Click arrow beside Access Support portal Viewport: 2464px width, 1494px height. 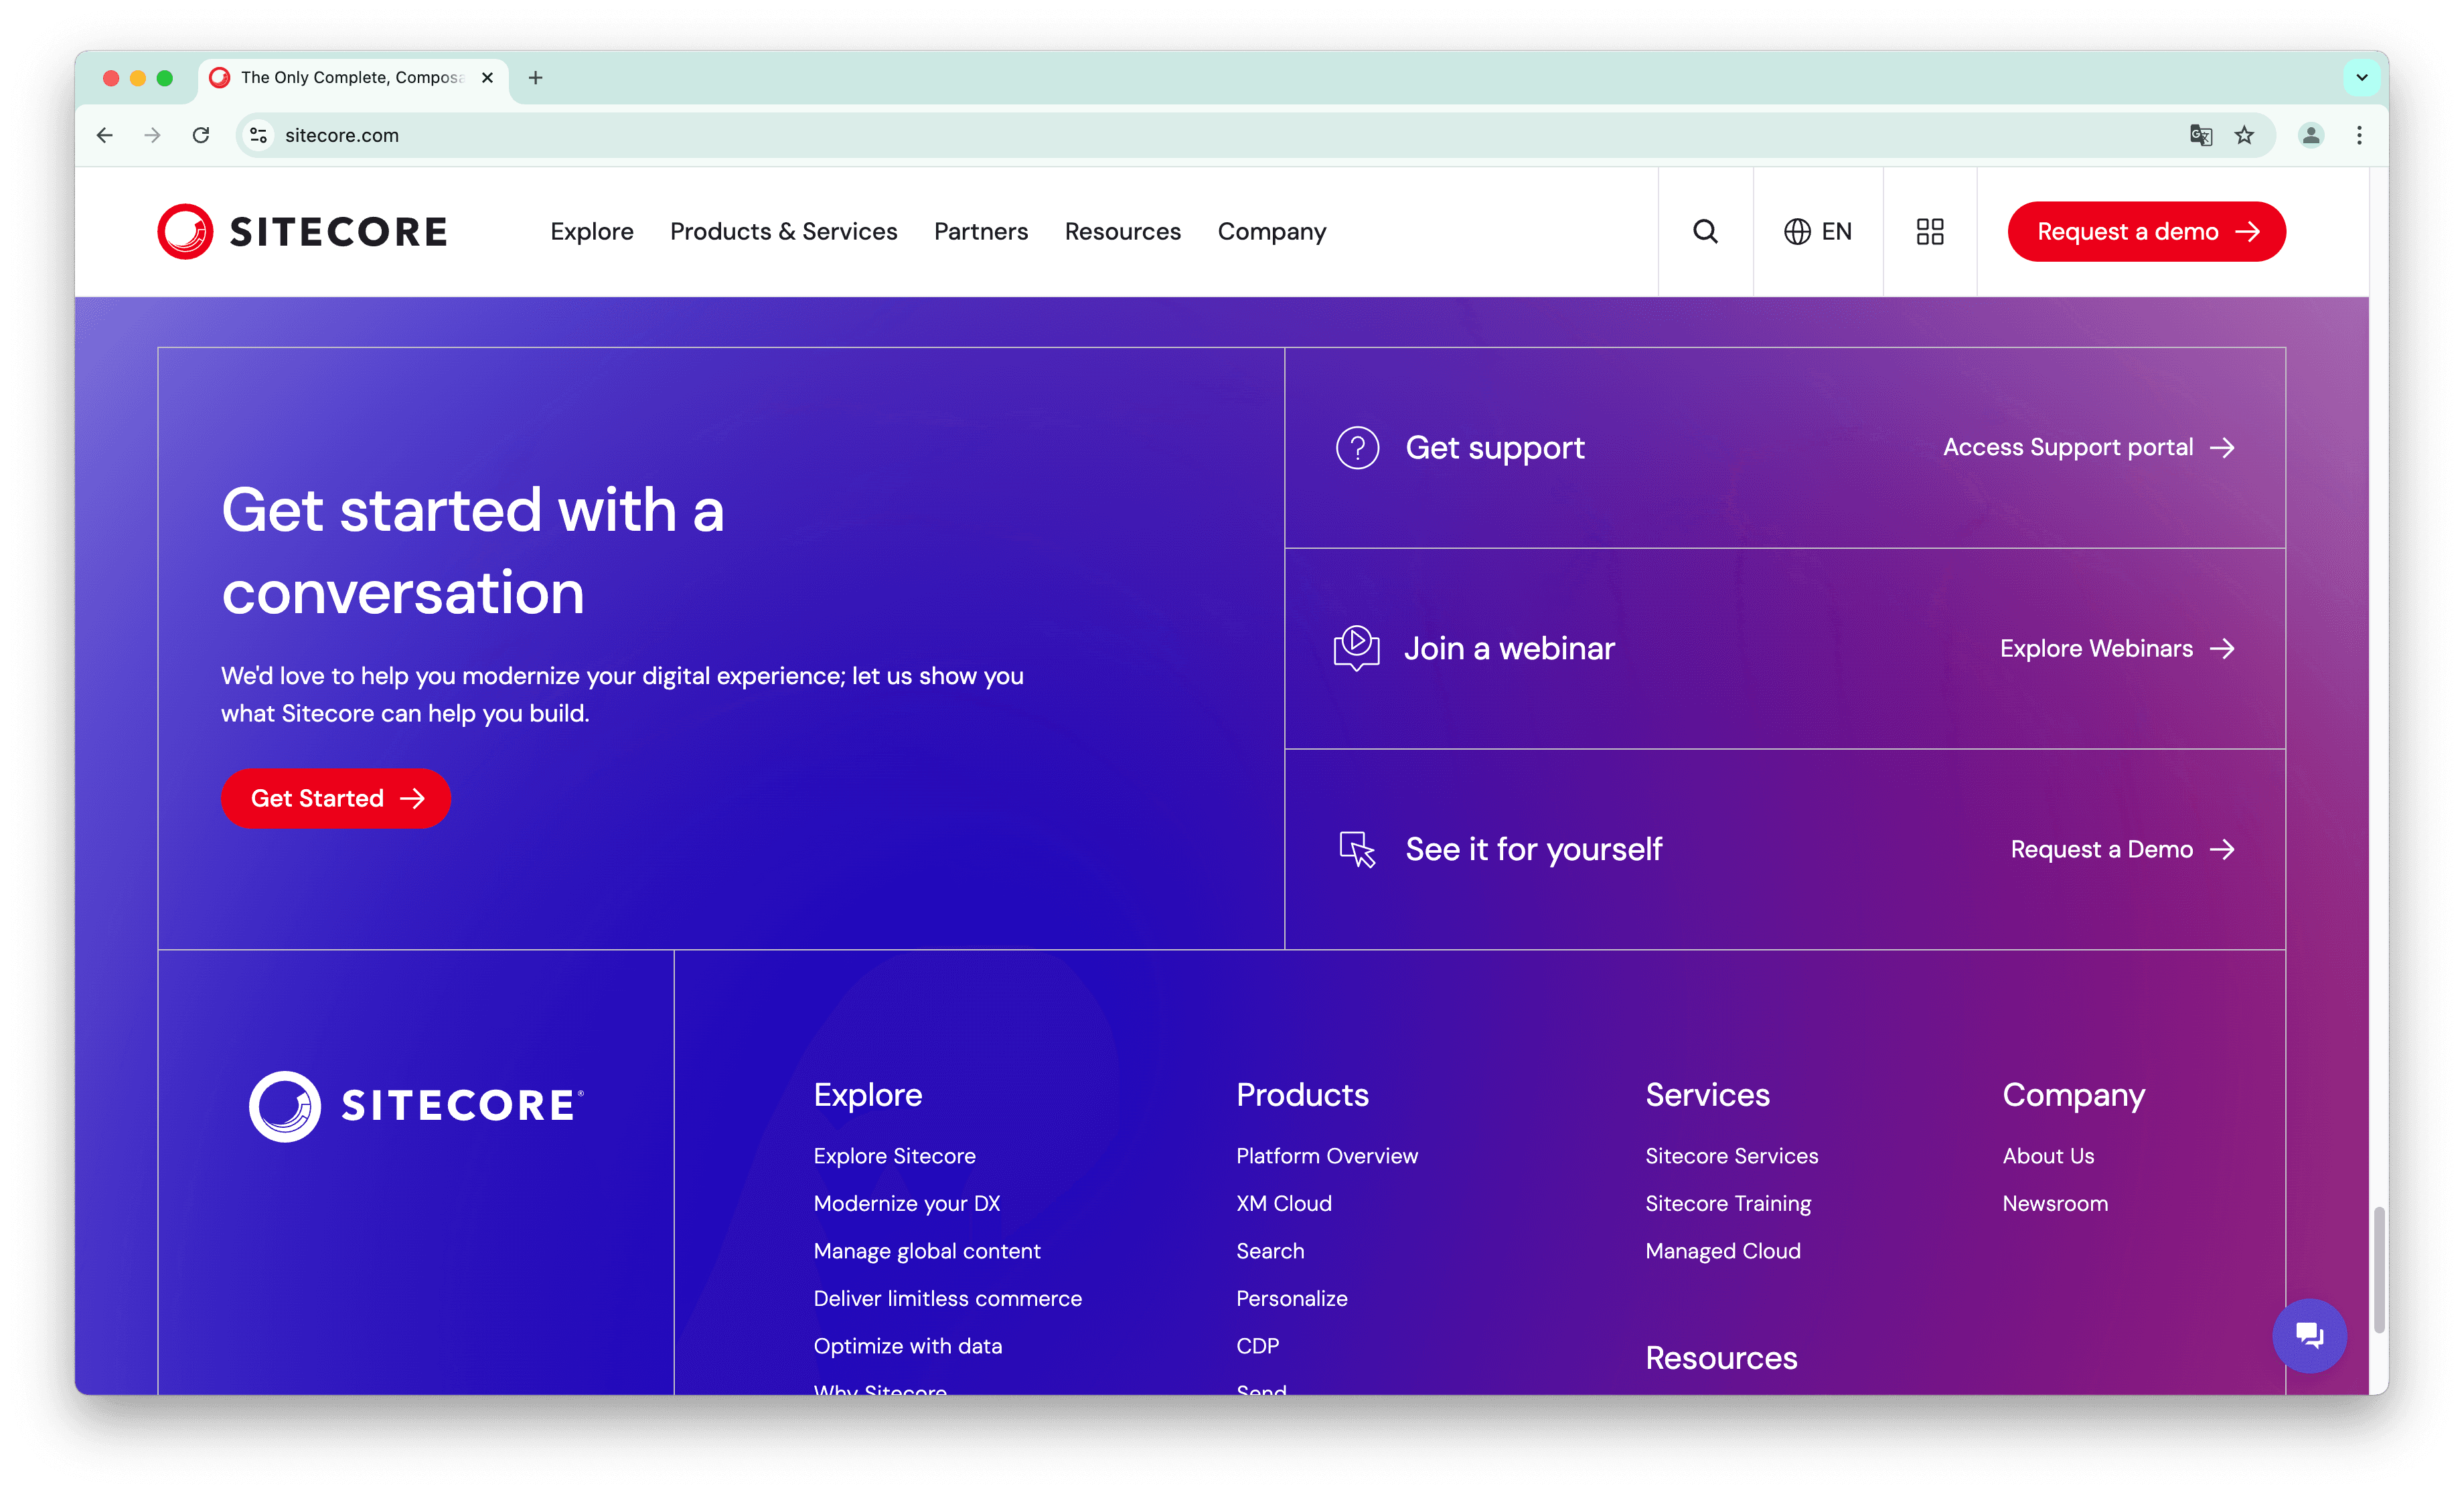(x=2221, y=448)
